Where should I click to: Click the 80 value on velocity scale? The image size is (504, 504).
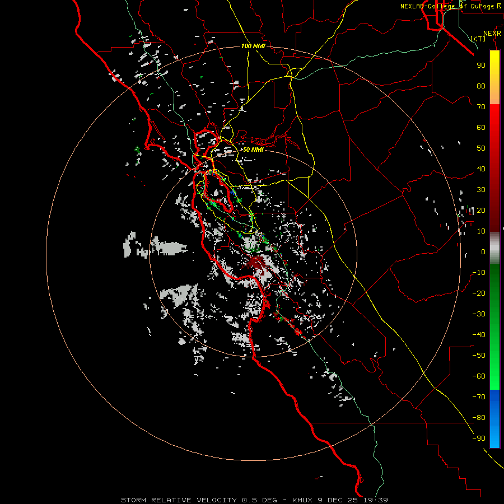(x=481, y=86)
